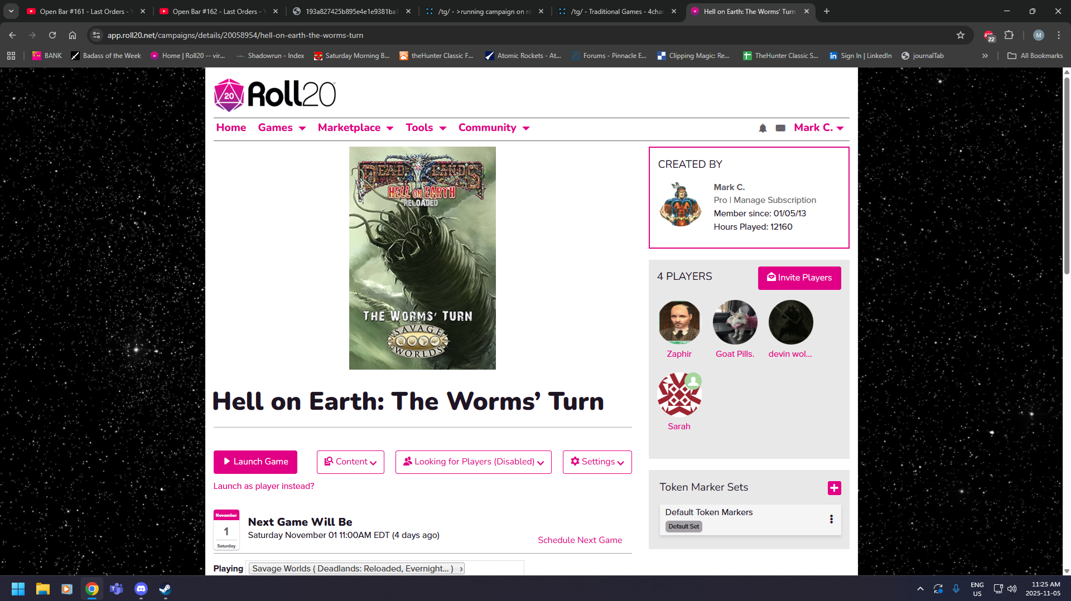Image resolution: width=1071 pixels, height=601 pixels.
Task: Open Manage Subscription link
Action: [x=775, y=200]
